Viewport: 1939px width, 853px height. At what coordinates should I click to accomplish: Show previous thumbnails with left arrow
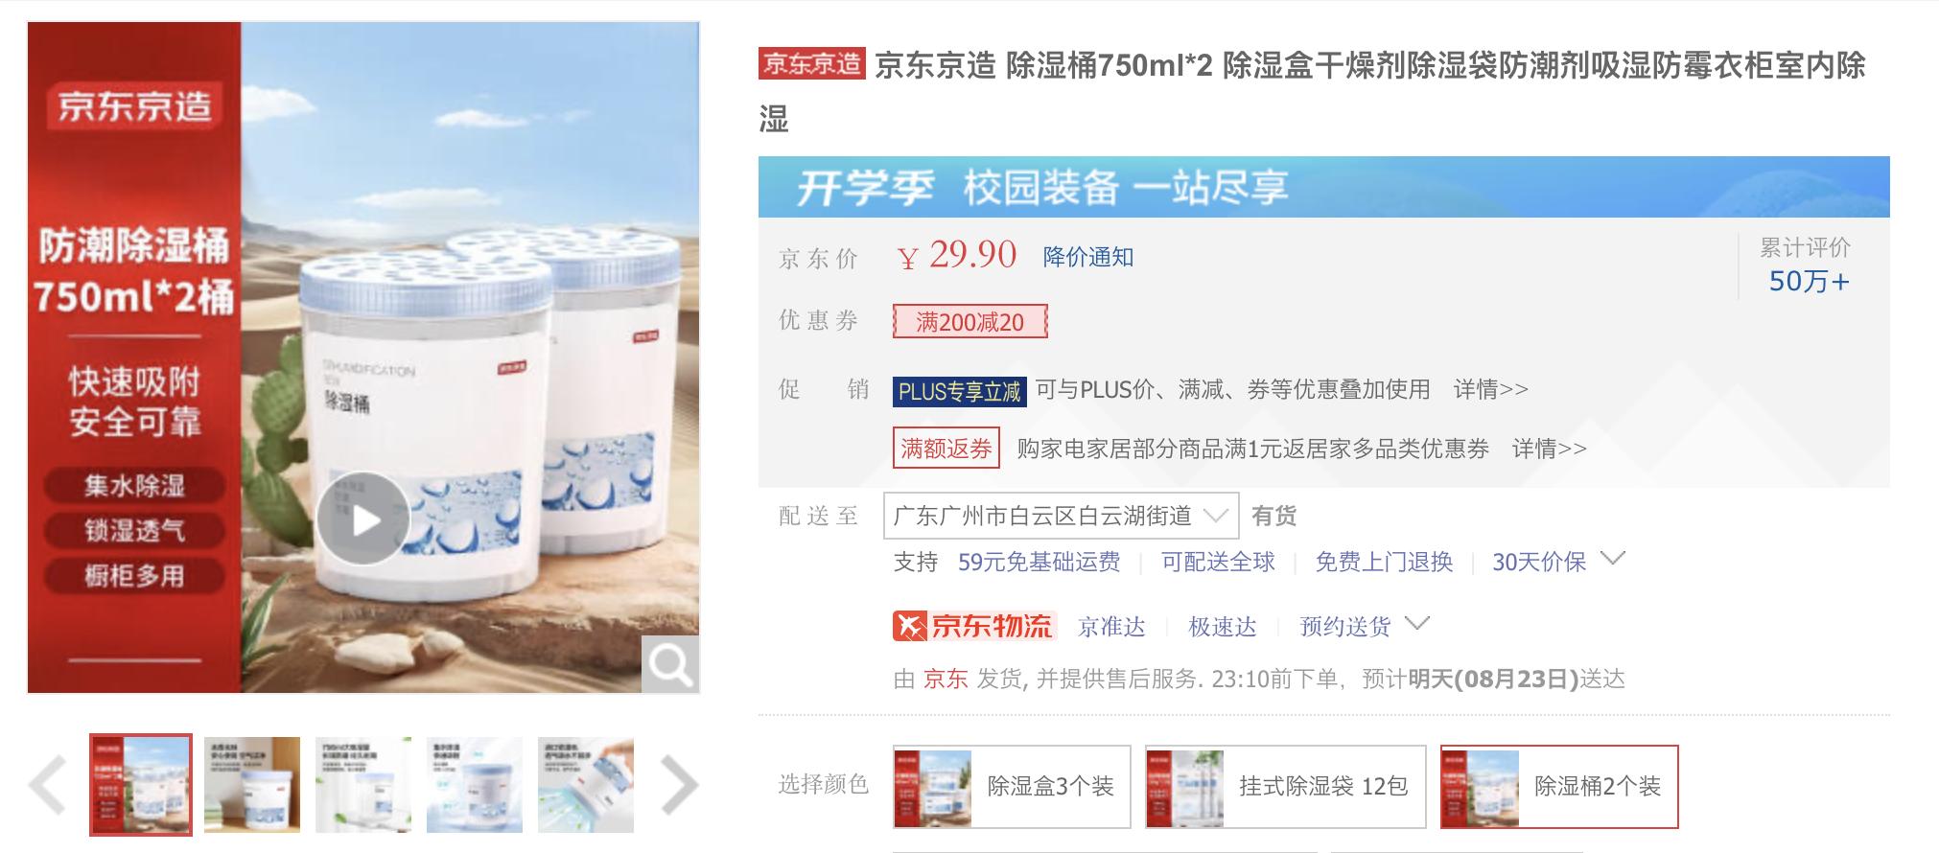point(47,785)
